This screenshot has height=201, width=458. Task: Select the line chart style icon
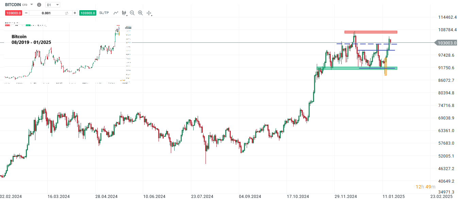116,12
